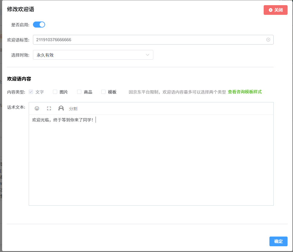Image resolution: width=293 pixels, height=252 pixels.
Task: Open the emoji picker in editor toolbar
Action: tap(37, 108)
